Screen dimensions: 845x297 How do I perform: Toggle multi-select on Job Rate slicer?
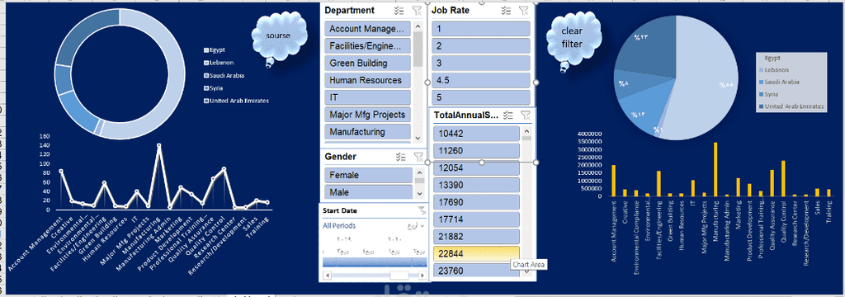[506, 10]
